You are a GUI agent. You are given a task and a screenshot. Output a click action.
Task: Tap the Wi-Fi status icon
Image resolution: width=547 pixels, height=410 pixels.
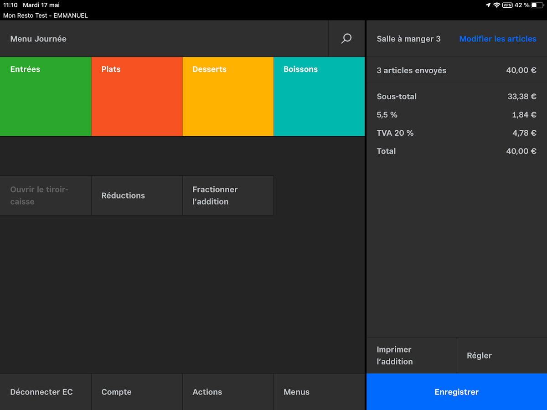point(496,5)
